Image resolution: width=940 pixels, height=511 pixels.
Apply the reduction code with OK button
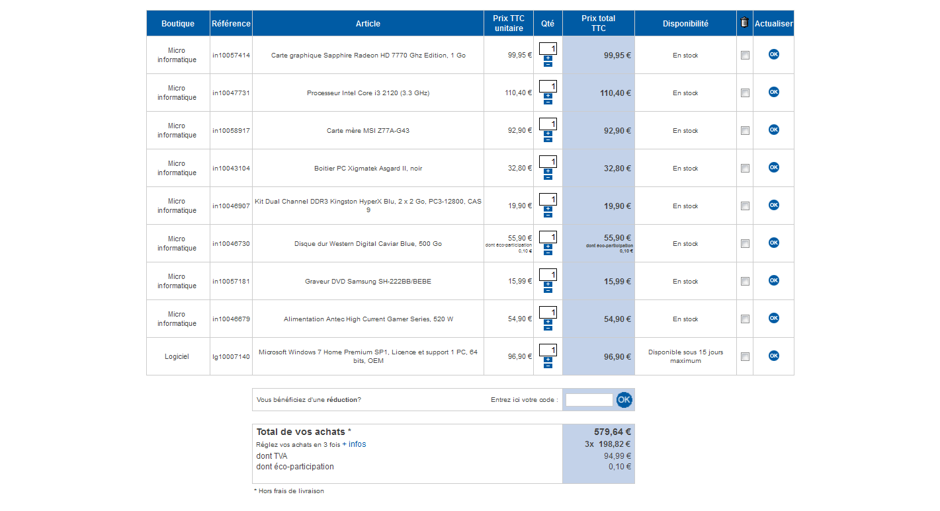624,399
